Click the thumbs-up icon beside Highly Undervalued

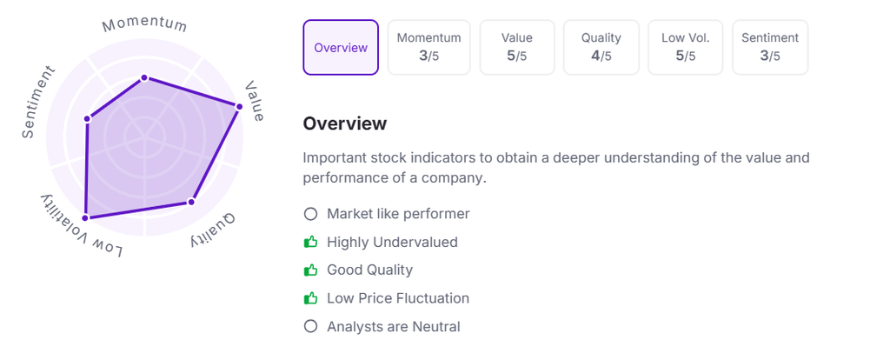coord(310,242)
